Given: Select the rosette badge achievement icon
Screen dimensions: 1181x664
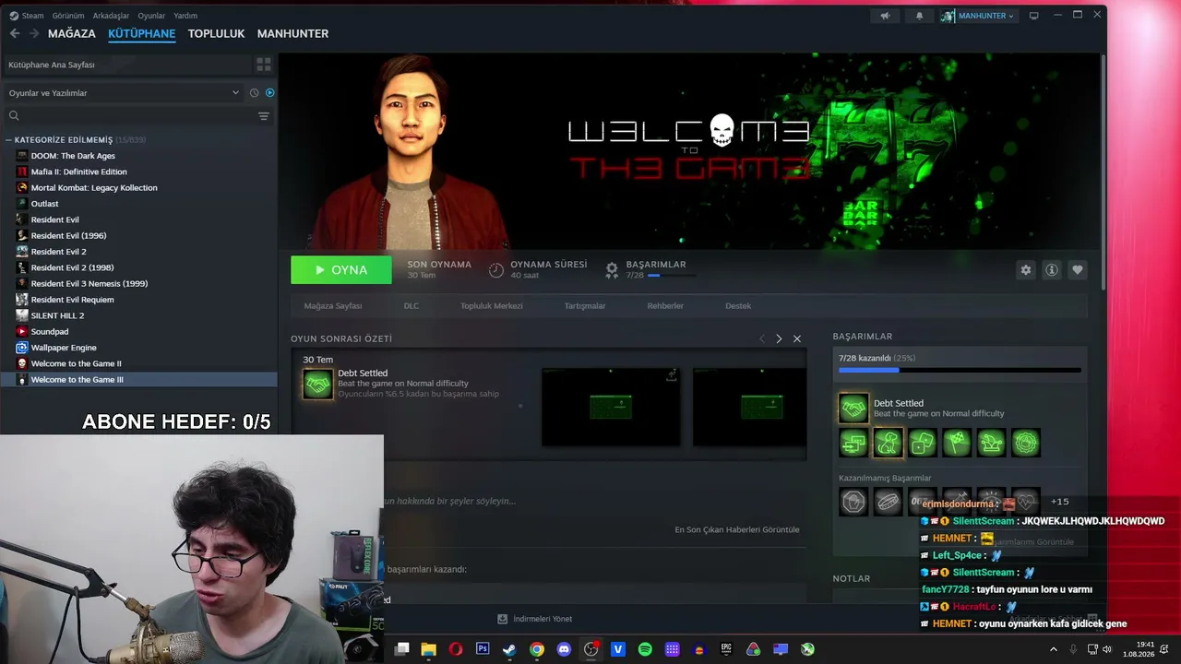Looking at the screenshot, I should (x=1025, y=443).
